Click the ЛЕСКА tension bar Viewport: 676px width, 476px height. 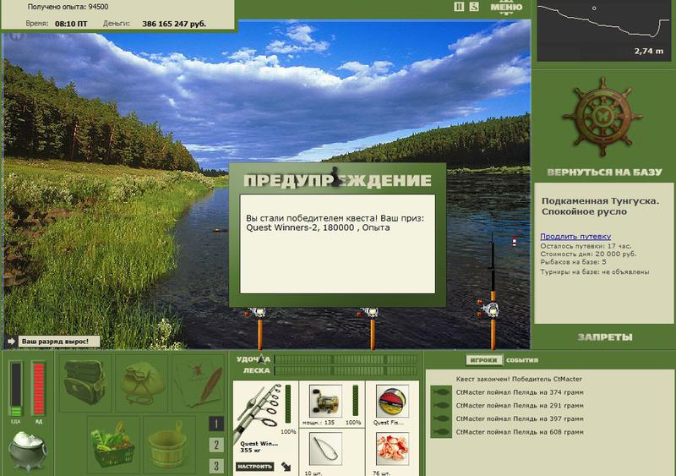click(346, 370)
